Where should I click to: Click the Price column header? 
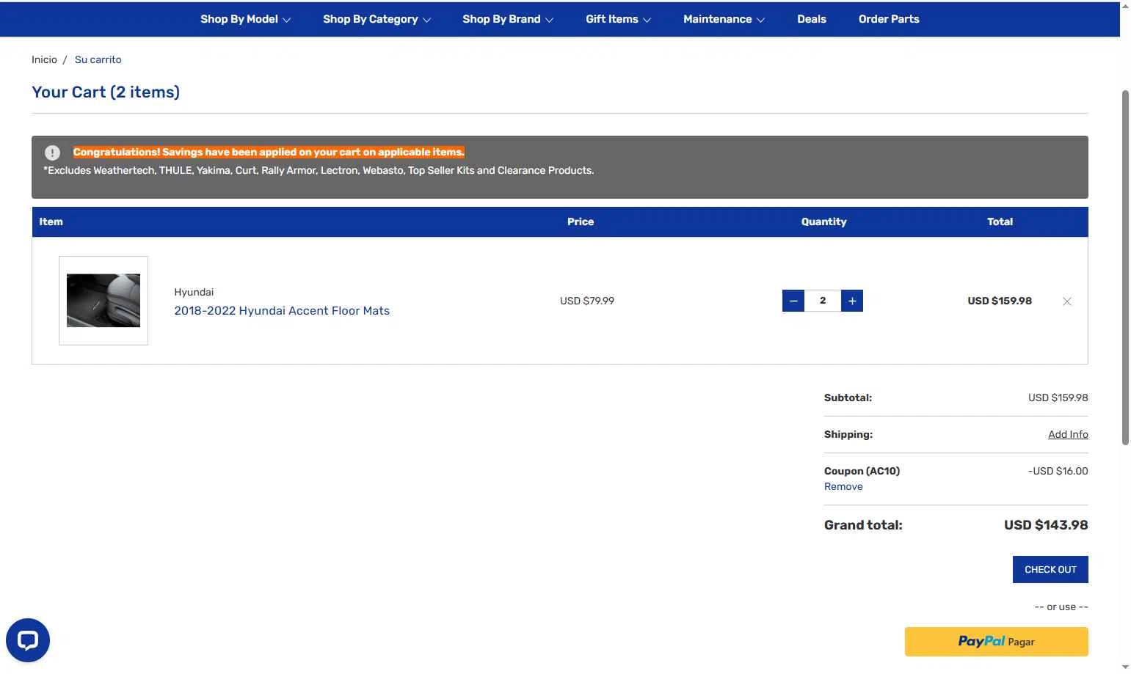pyautogui.click(x=581, y=221)
